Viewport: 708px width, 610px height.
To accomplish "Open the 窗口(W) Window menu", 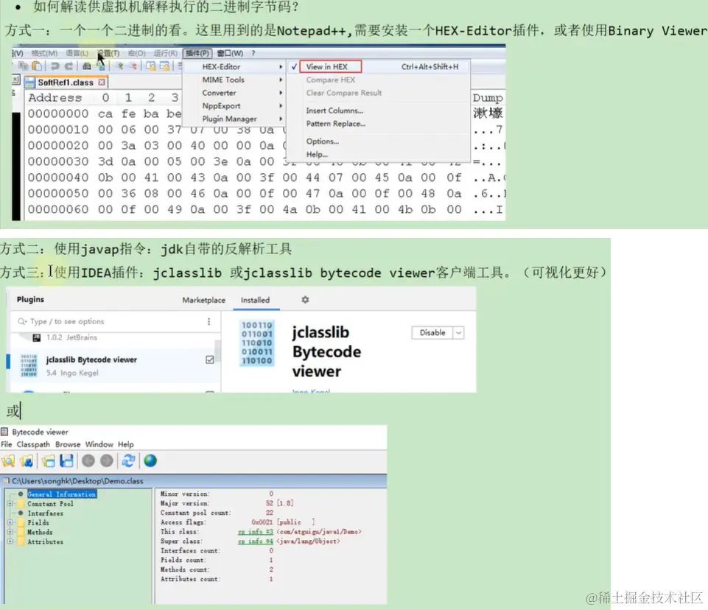I will click(230, 53).
